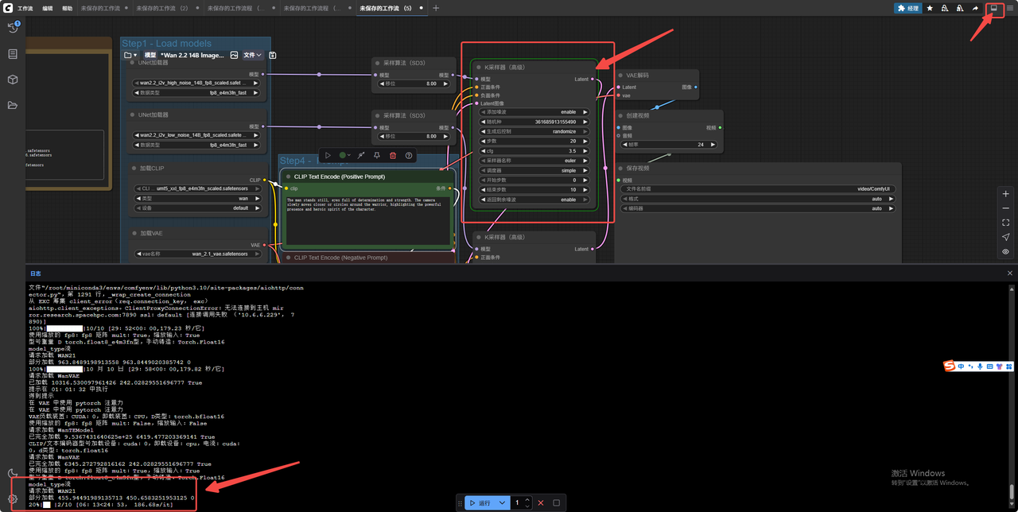Screen dimensions: 1018x512
Task: Change 调度器 simple value
Action: (534, 170)
